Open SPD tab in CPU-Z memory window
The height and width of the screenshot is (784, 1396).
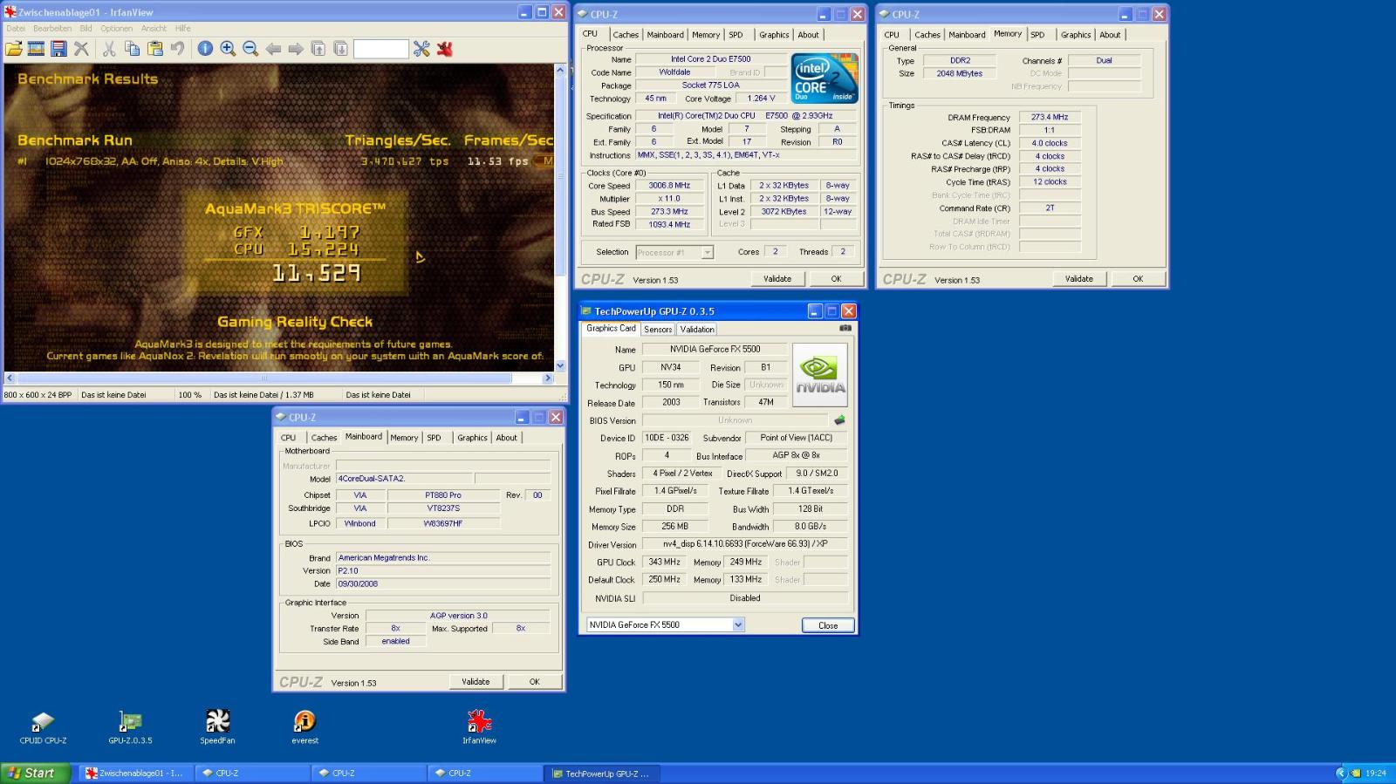(1037, 35)
